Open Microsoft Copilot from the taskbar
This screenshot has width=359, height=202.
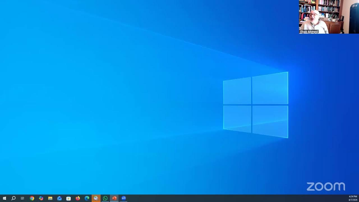[x=41, y=198]
